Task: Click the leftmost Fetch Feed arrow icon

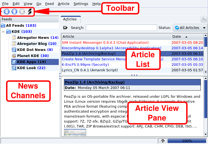Action: click(x=7, y=12)
